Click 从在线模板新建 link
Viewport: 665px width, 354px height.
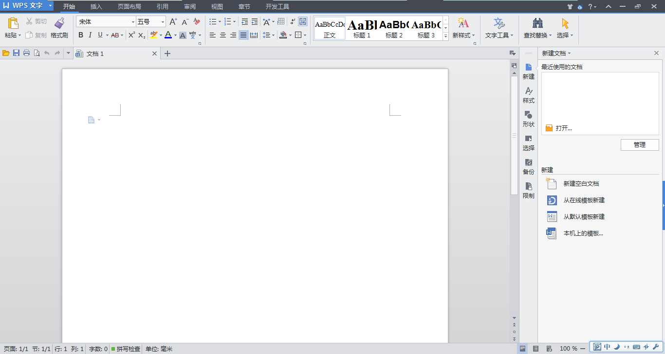point(584,200)
